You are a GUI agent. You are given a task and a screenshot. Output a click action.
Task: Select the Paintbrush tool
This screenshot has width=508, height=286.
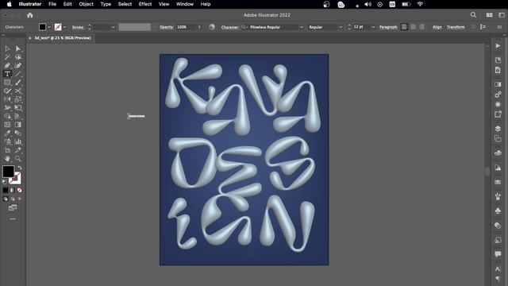[x=18, y=83]
